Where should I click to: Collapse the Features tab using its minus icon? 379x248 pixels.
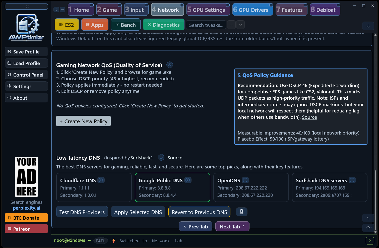pos(305,5)
